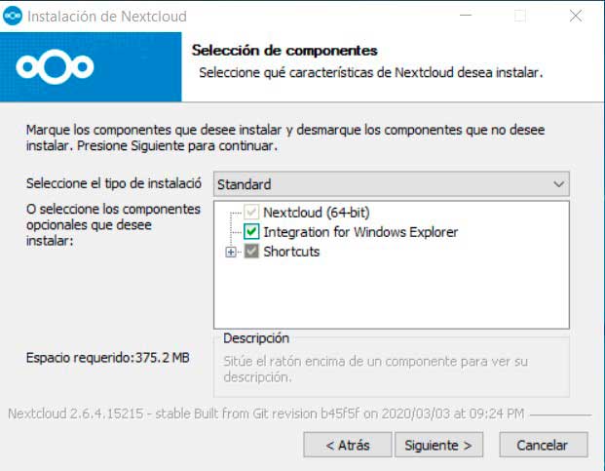
Task: Select the Shortcuts tree item label
Action: [291, 252]
